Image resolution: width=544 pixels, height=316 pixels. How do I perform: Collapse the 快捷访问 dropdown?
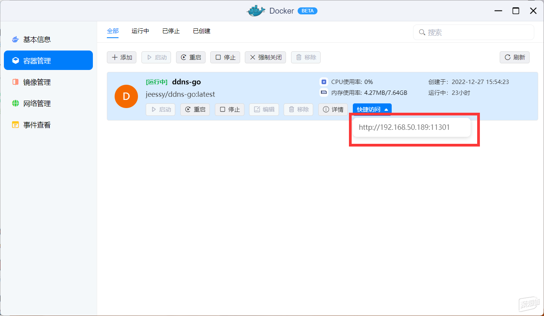click(x=372, y=110)
